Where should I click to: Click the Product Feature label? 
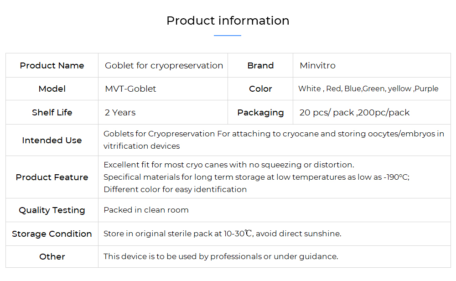point(52,177)
